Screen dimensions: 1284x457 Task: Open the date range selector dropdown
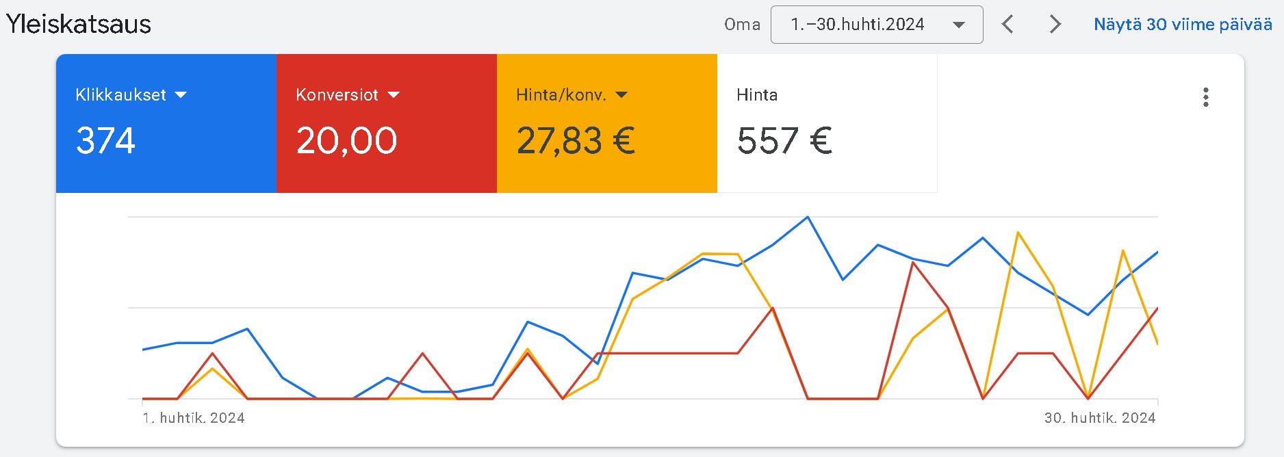pos(876,24)
